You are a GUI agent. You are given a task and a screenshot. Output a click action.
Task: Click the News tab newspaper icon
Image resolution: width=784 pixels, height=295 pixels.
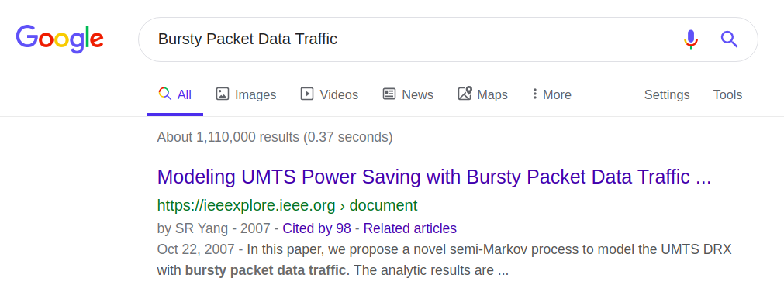tap(389, 94)
